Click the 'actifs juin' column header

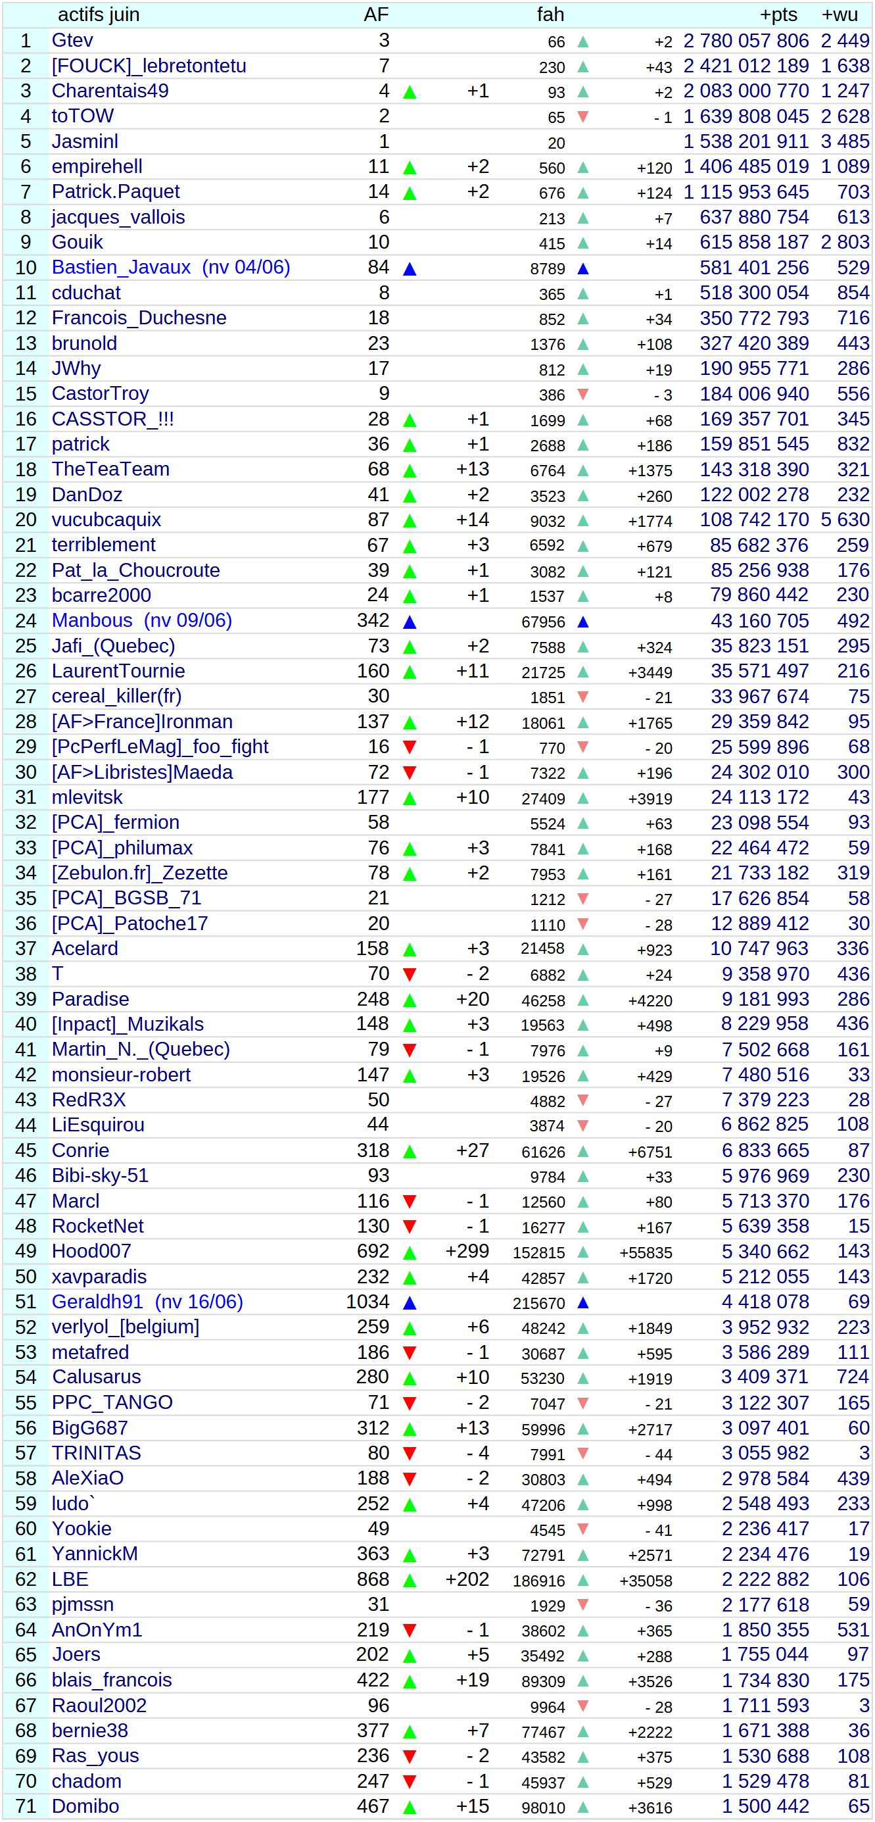pyautogui.click(x=98, y=15)
